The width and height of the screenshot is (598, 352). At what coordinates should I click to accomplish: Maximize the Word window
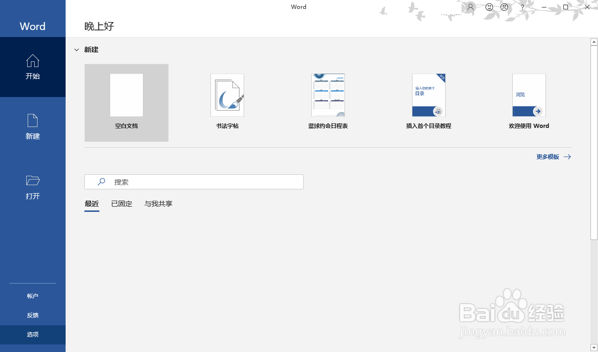point(566,7)
